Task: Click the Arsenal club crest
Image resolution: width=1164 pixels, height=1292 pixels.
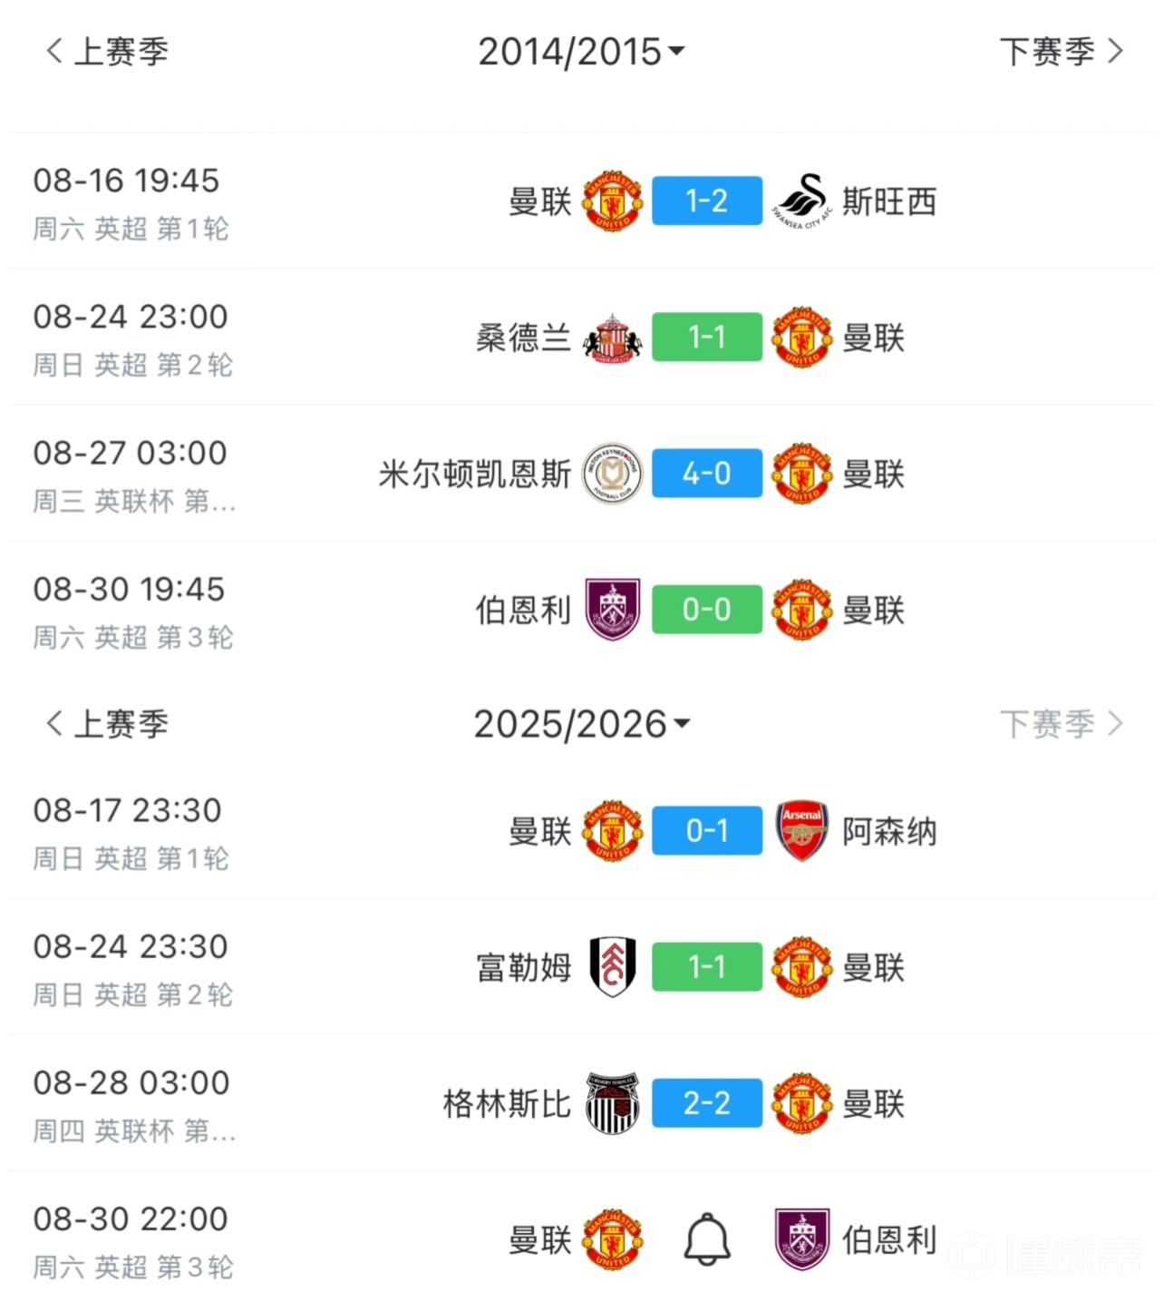Action: pyautogui.click(x=802, y=831)
